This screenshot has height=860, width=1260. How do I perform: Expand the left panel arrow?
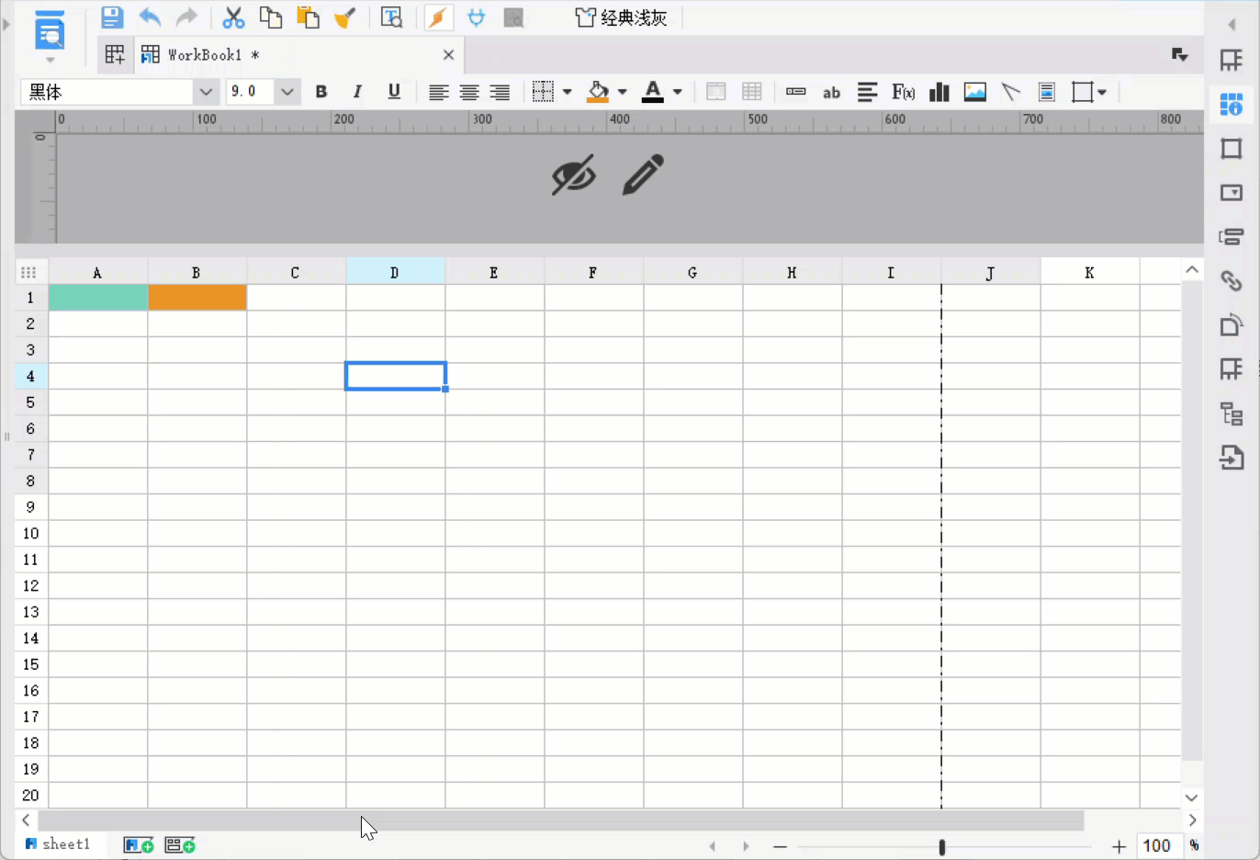6,24
